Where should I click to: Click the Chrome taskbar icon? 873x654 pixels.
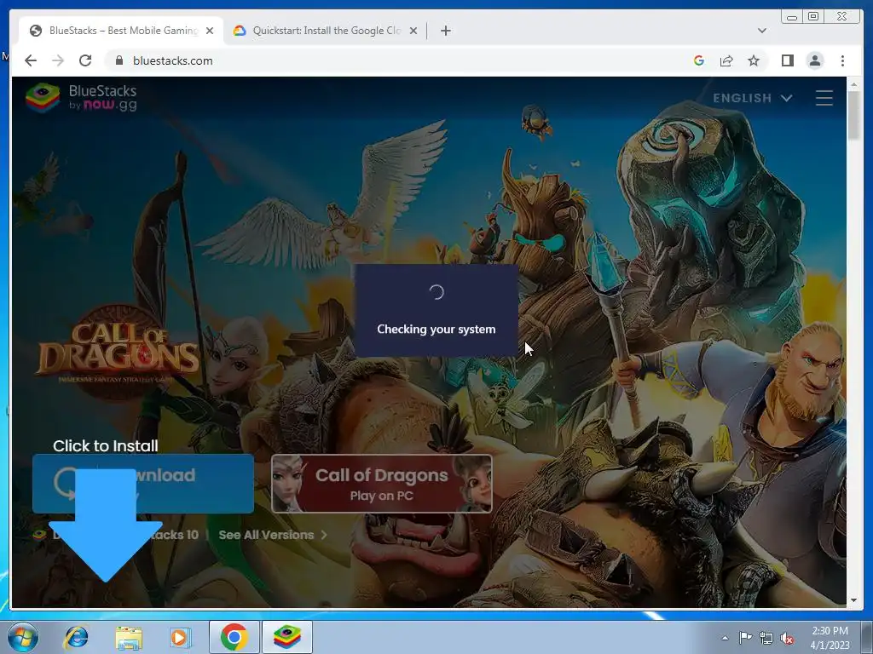point(234,637)
